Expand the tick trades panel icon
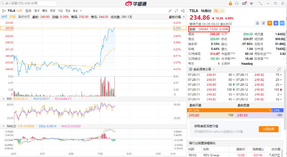Image resolution: width=287 pixels, height=157 pixels. point(279,69)
